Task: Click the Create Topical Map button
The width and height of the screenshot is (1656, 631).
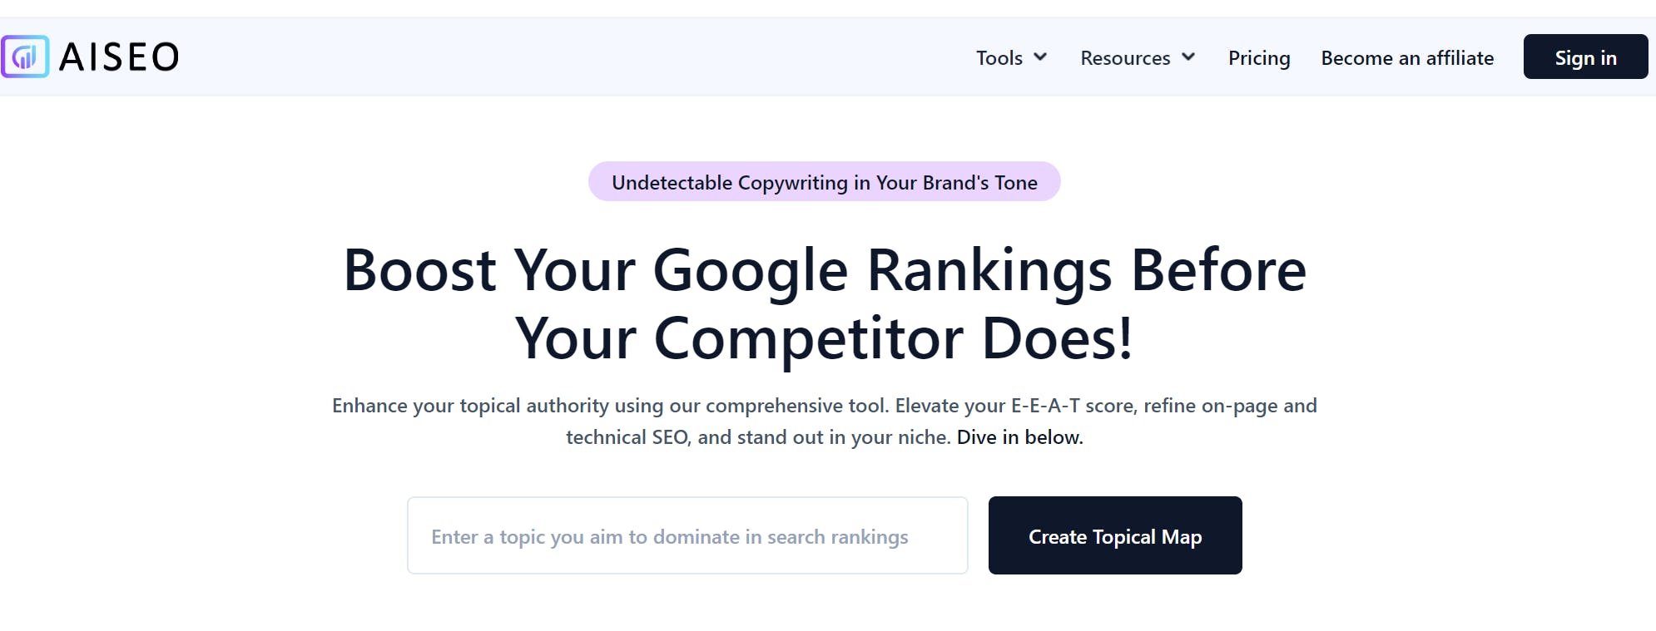Action: click(x=1115, y=535)
